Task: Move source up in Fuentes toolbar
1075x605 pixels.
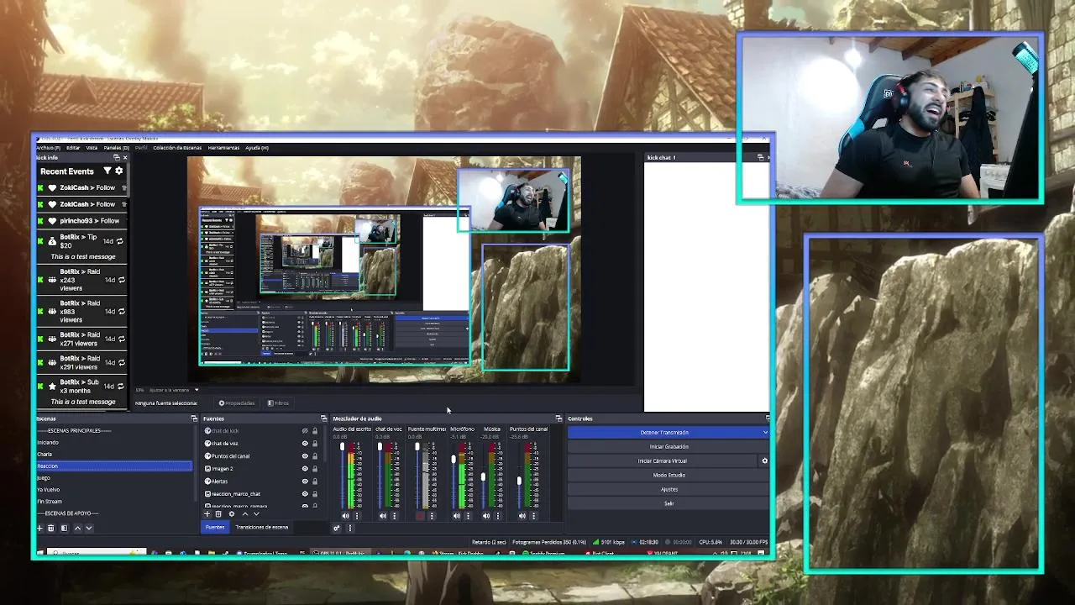Action: tap(245, 514)
